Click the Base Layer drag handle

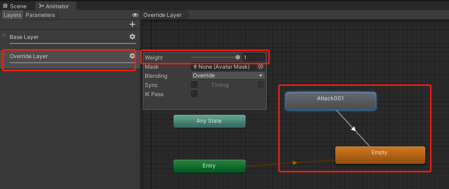4,35
